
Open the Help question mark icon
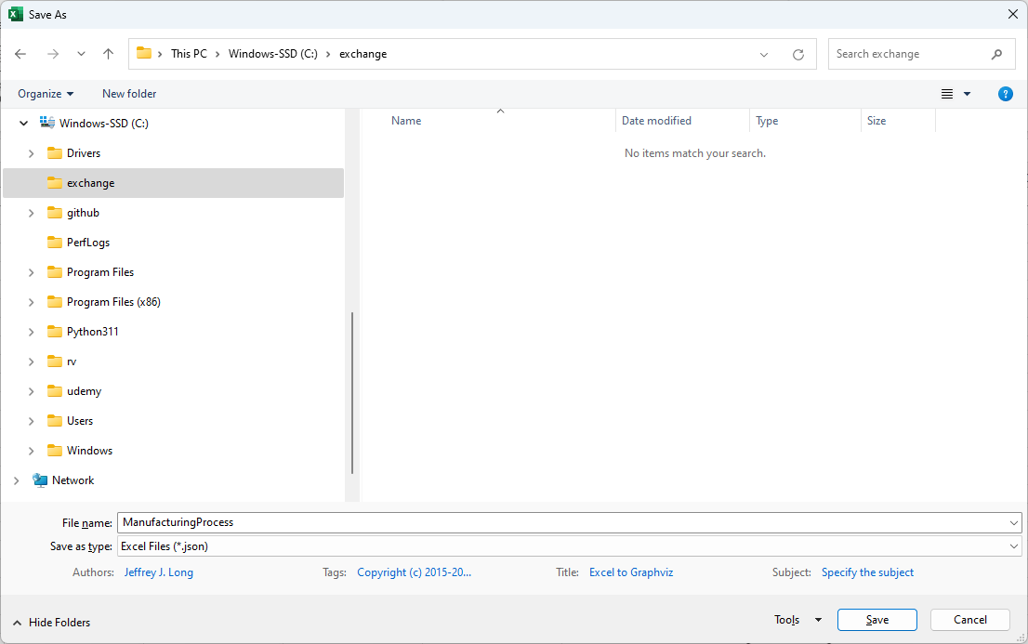(1005, 94)
